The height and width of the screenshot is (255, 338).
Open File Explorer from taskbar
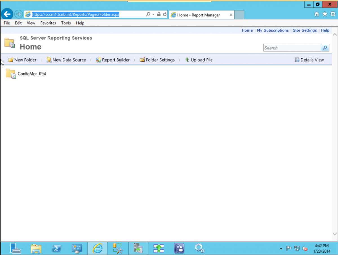point(36,249)
